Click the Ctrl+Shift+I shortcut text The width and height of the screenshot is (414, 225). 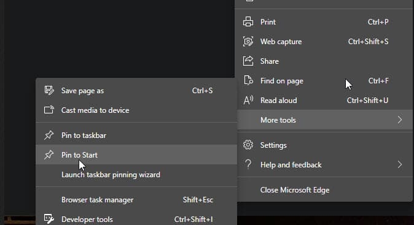pyautogui.click(x=193, y=219)
